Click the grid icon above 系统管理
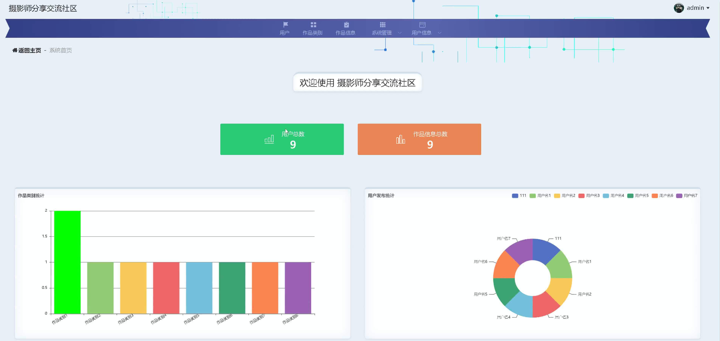Image resolution: width=720 pixels, height=341 pixels. click(382, 25)
